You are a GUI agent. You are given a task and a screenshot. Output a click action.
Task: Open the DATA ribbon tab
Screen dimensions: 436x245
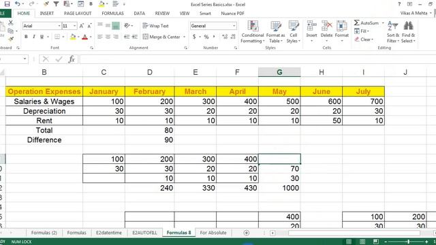click(139, 14)
